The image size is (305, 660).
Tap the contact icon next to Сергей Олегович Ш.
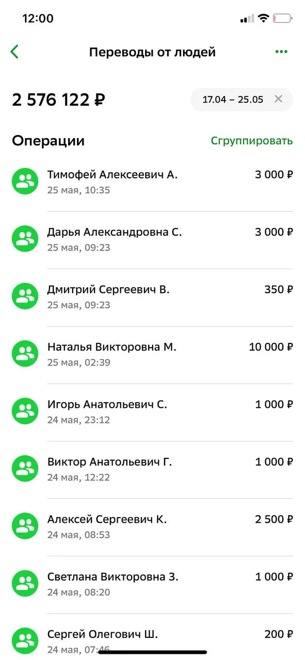click(x=24, y=640)
